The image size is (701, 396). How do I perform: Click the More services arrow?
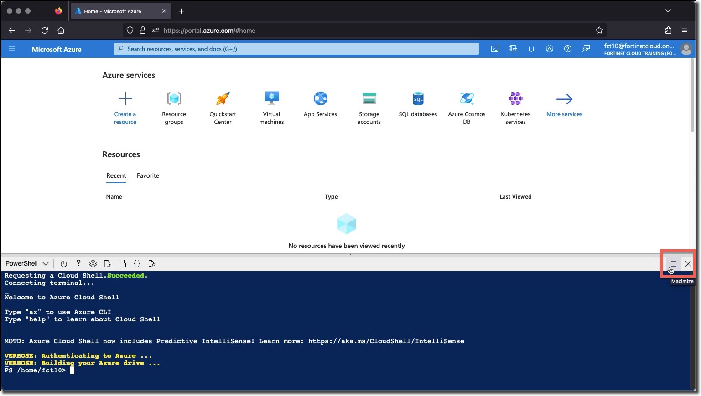[x=564, y=99]
